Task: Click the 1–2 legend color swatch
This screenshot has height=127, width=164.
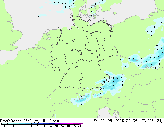Action: point(16,124)
